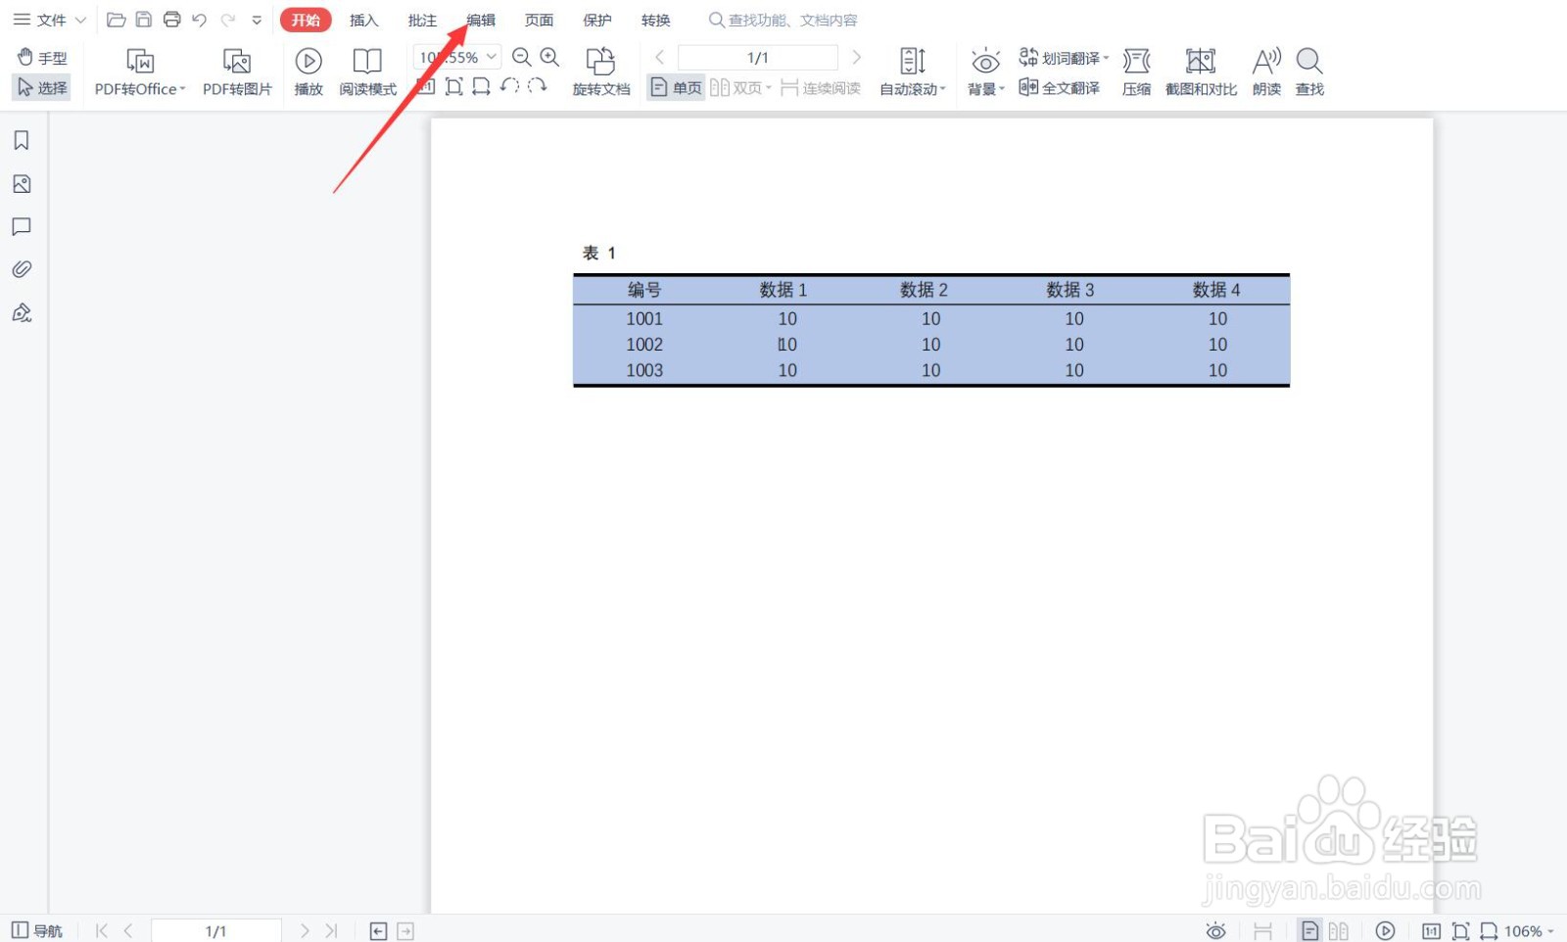Go back to previous view in status bar
The height and width of the screenshot is (942, 1567).
(x=379, y=930)
